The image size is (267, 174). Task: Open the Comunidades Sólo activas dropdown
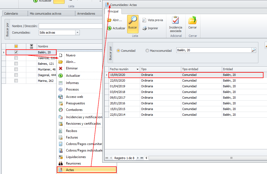(77, 33)
